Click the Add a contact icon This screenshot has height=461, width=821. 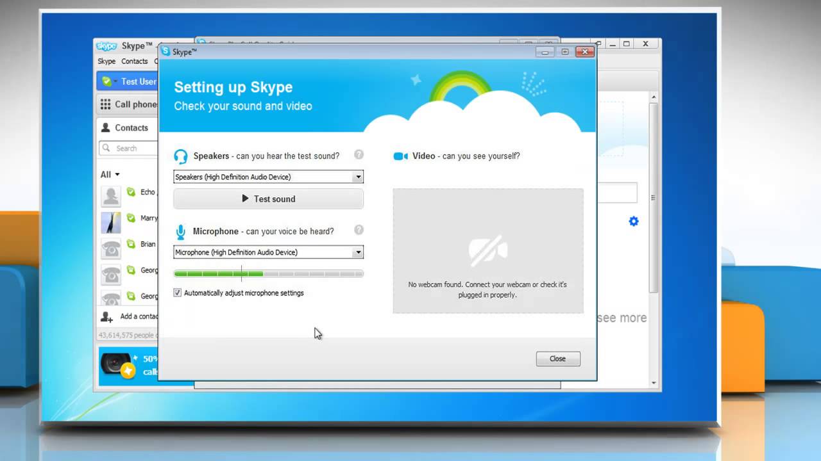click(x=107, y=316)
